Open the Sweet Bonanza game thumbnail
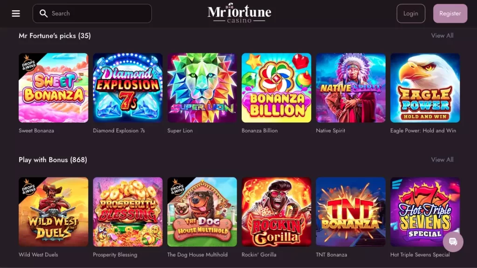Screen dimensions: 477x268 coord(54,88)
